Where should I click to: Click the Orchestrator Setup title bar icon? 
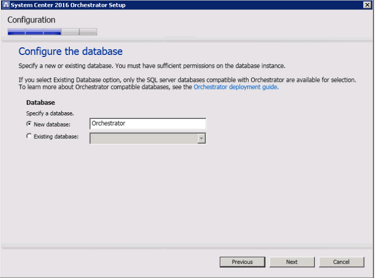6,5
